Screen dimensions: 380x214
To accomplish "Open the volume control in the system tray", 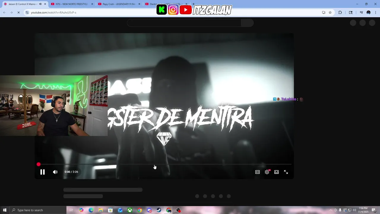I will click(x=354, y=210).
